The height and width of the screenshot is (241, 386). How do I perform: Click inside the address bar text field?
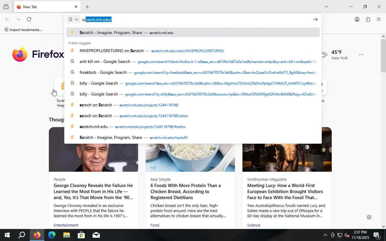tap(196, 19)
